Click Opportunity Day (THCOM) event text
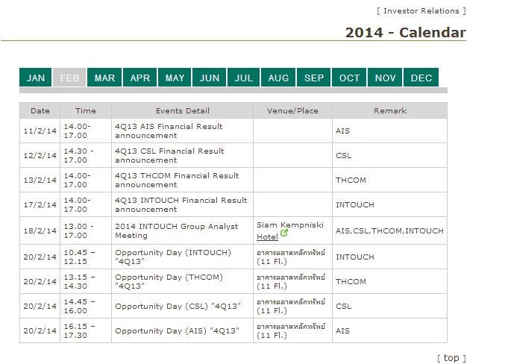The width and height of the screenshot is (505, 364). click(x=169, y=281)
